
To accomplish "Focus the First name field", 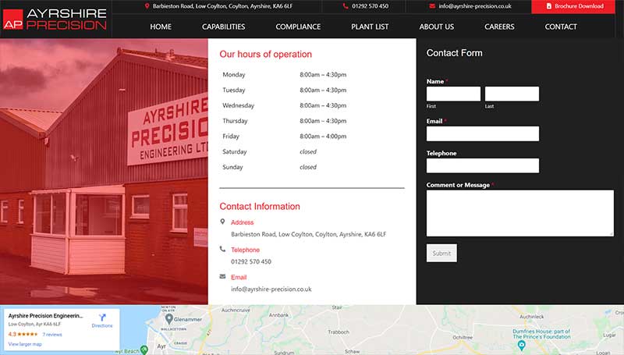I will point(453,94).
